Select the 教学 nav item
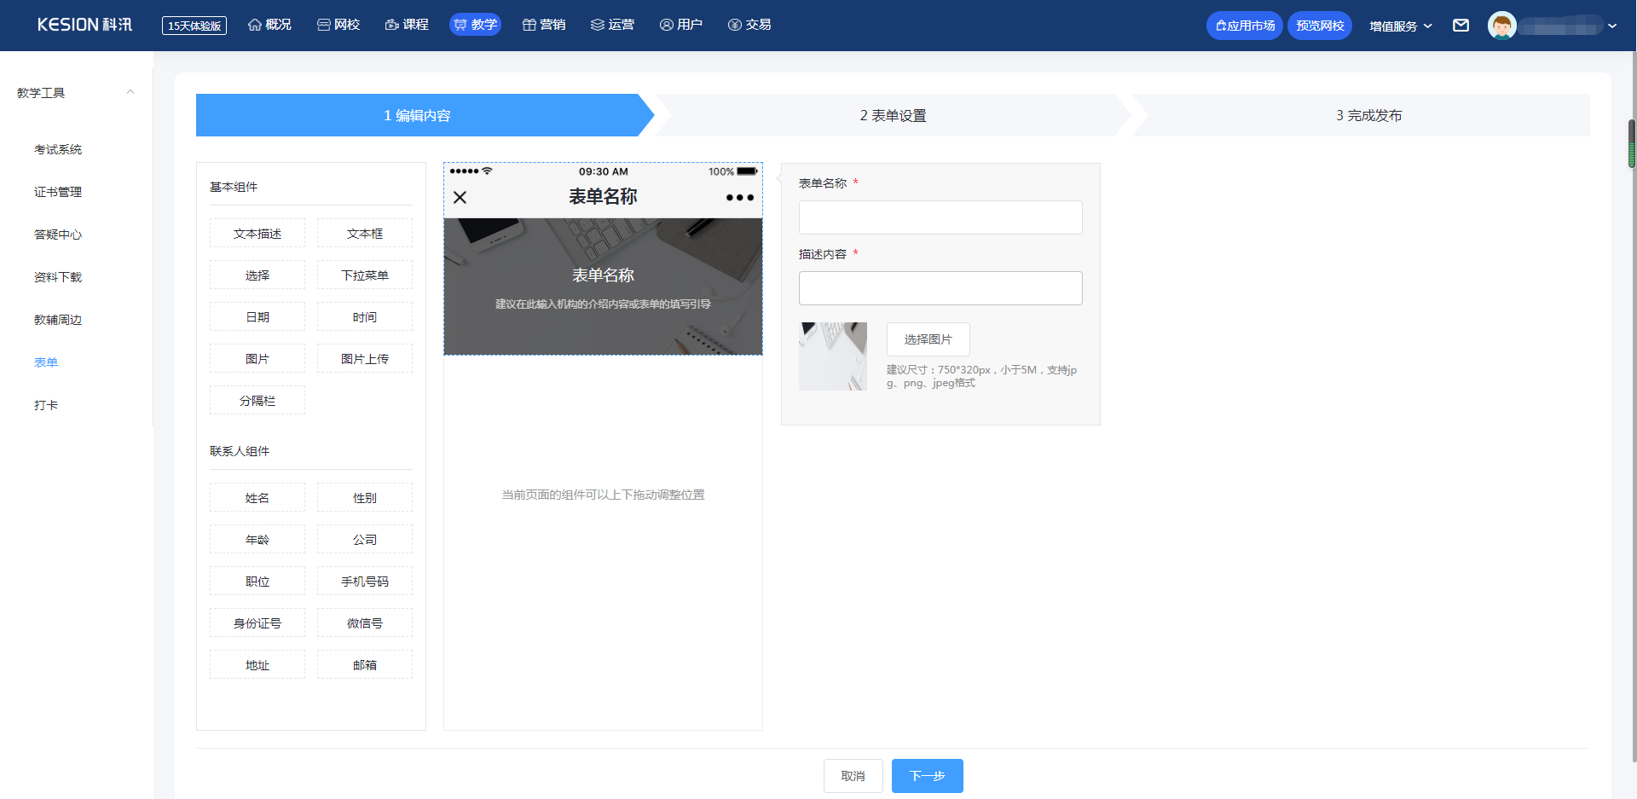 point(475,25)
